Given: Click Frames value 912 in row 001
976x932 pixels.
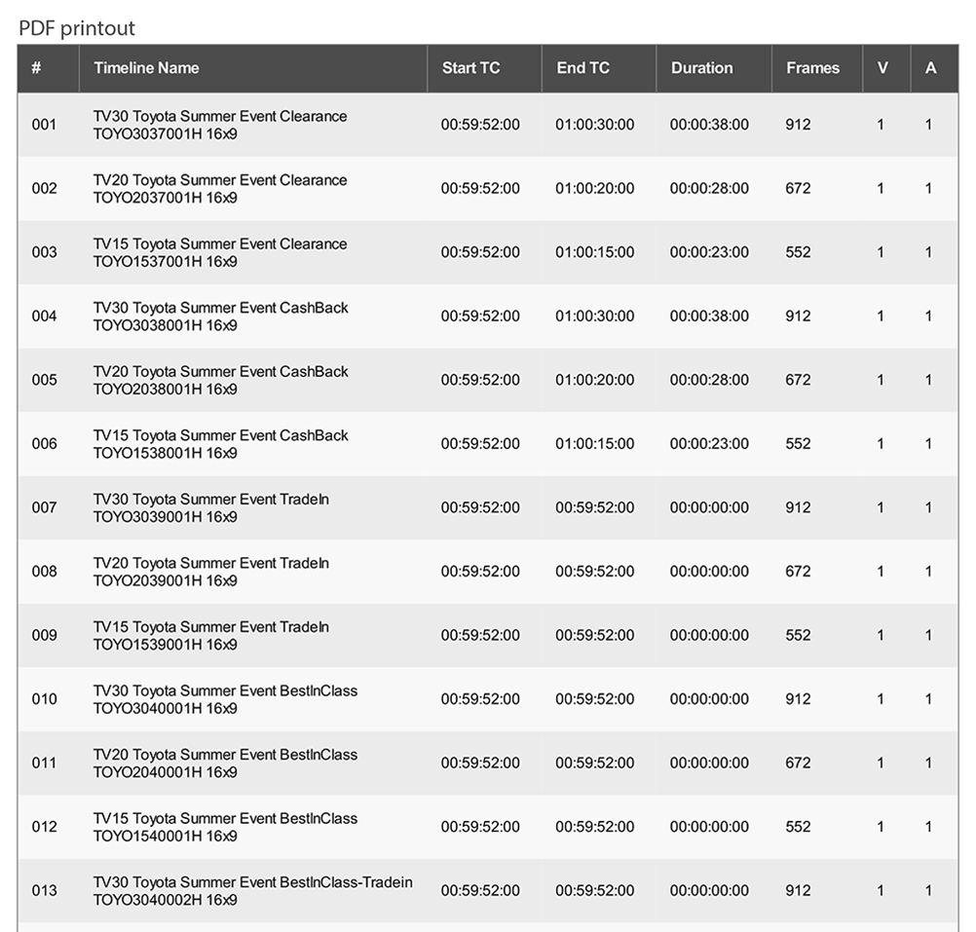Looking at the screenshot, I should tap(798, 125).
